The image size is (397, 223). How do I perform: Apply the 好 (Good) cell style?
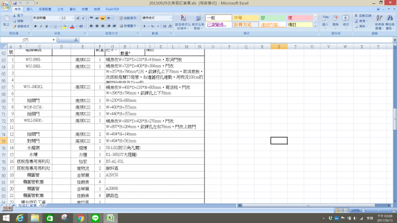click(273, 18)
